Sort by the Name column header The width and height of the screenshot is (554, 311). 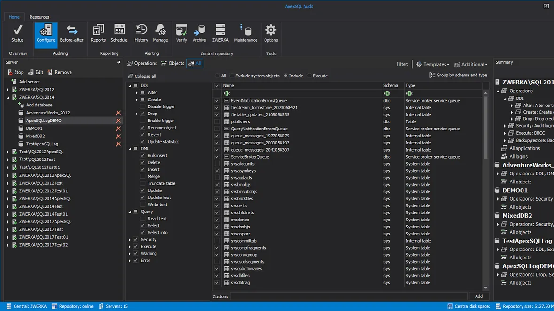228,86
